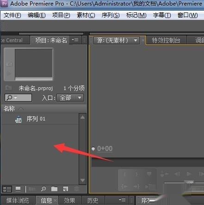The width and height of the screenshot is (204, 205).
Task: Click the Play button in Source monitor
Action: pos(188,174)
